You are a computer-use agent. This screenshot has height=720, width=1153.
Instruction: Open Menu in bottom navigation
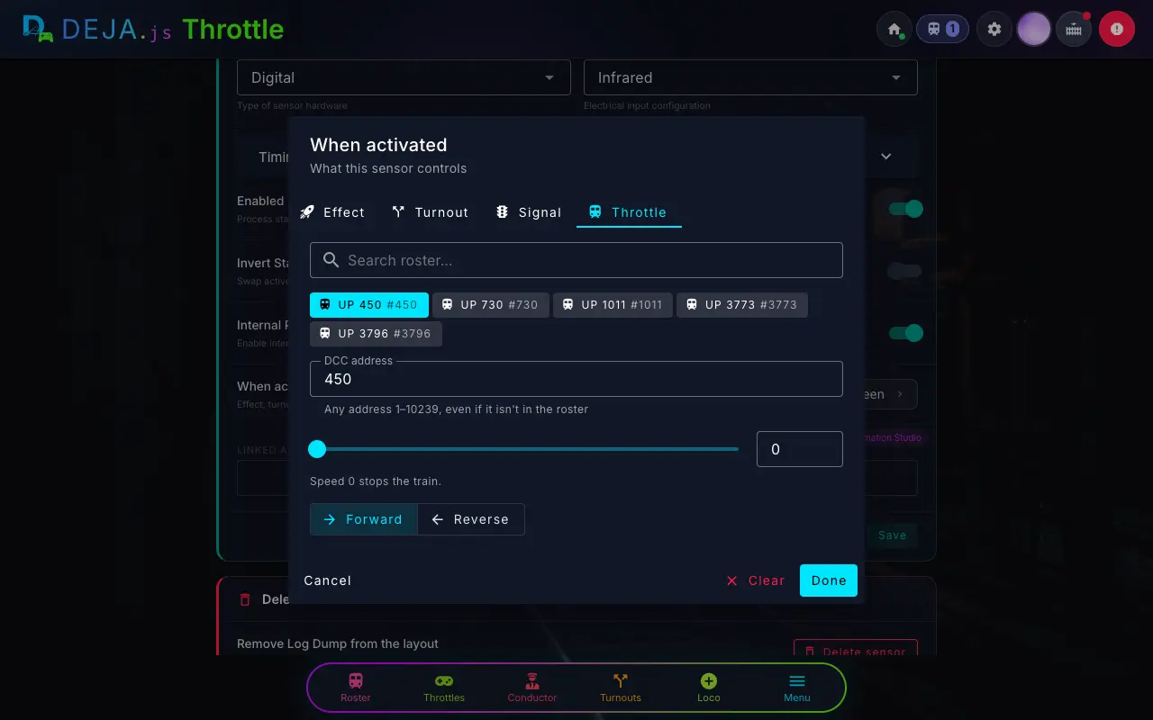(x=797, y=688)
